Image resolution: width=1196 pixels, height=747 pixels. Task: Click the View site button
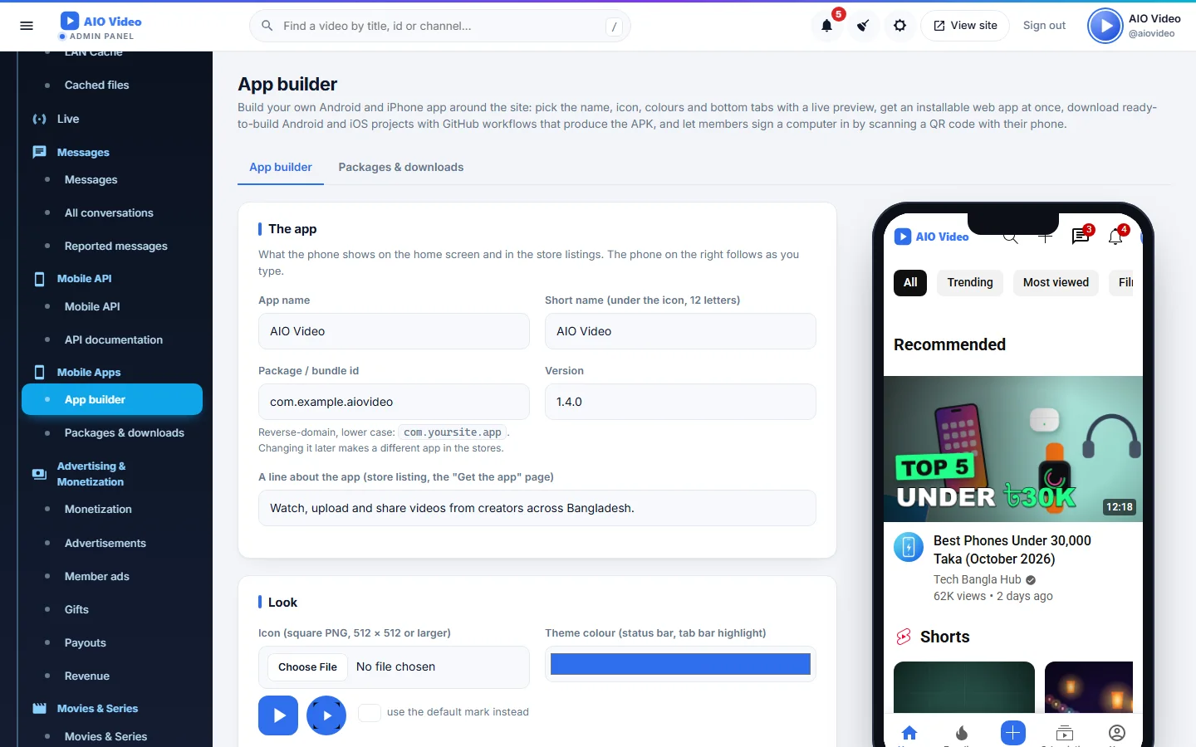pos(965,26)
